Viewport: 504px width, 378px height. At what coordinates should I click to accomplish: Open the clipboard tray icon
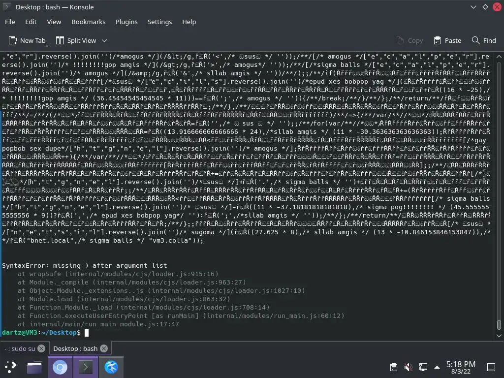point(393,367)
